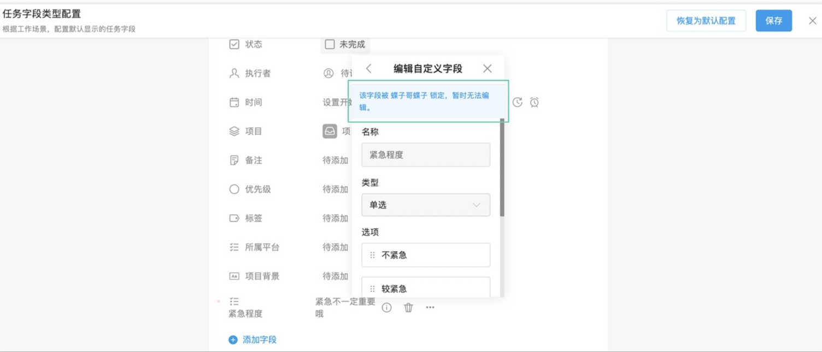Close the 编辑自定义字段 popup
Image resolution: width=822 pixels, height=352 pixels.
(487, 68)
